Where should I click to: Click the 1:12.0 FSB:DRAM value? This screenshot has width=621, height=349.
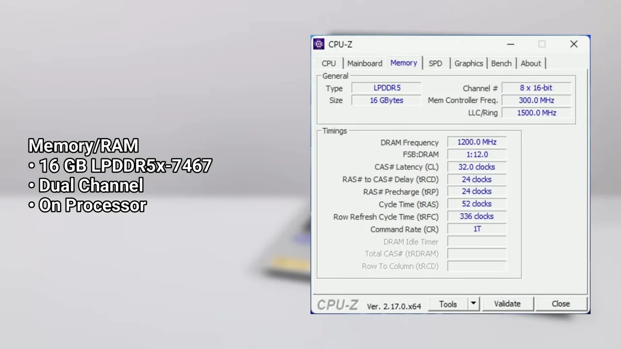click(477, 154)
